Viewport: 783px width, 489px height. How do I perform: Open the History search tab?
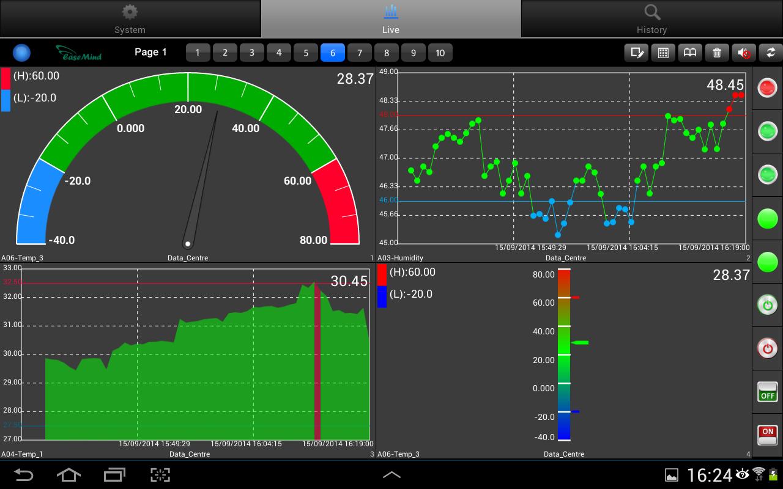652,18
